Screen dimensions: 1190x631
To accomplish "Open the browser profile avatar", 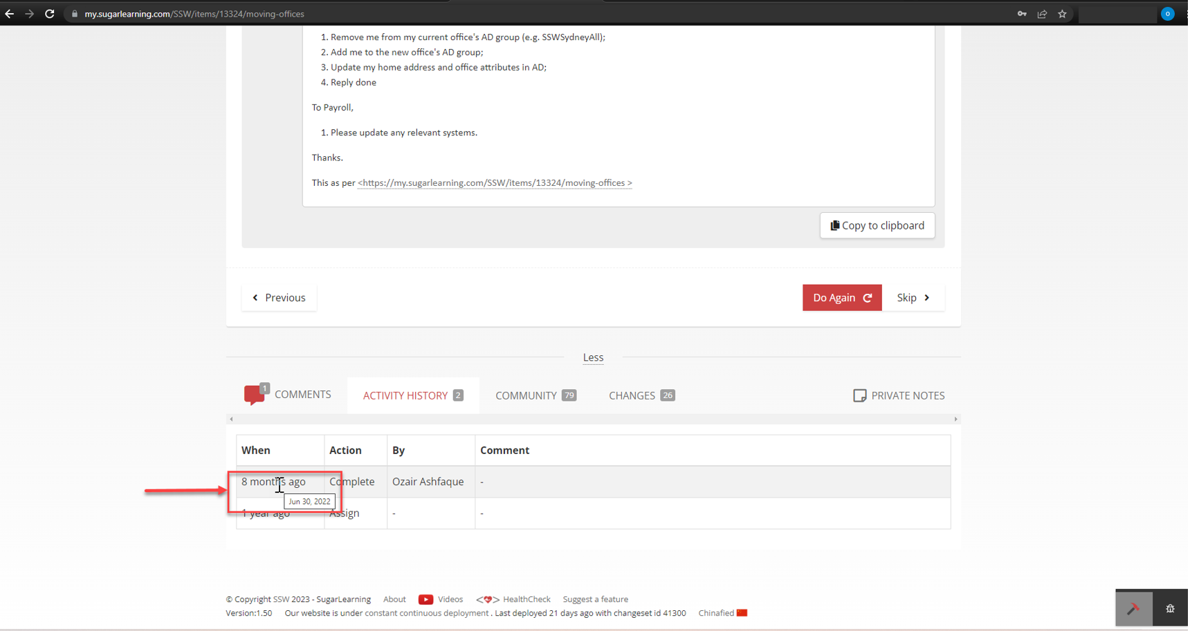I will (1167, 14).
